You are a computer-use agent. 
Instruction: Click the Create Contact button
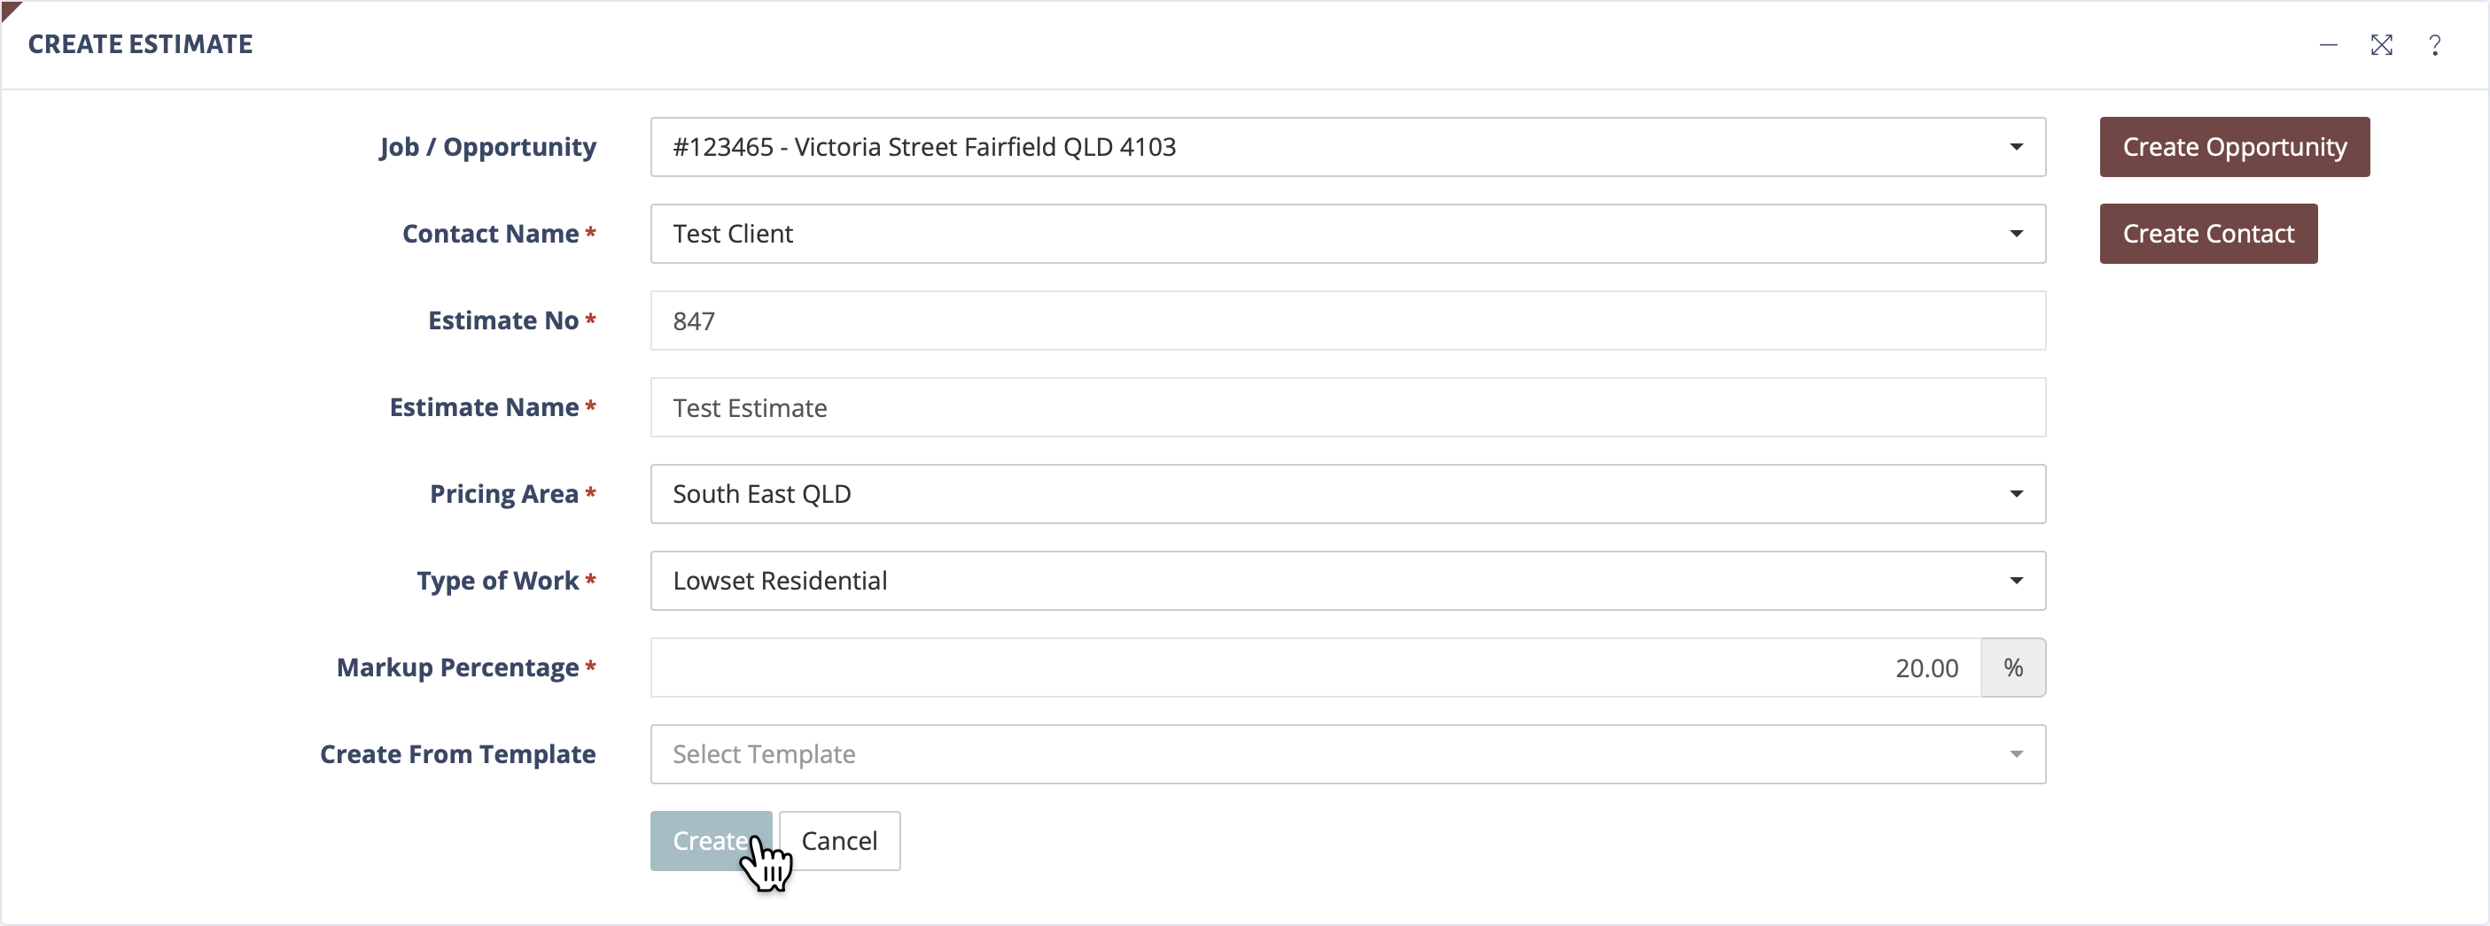coord(2207,234)
